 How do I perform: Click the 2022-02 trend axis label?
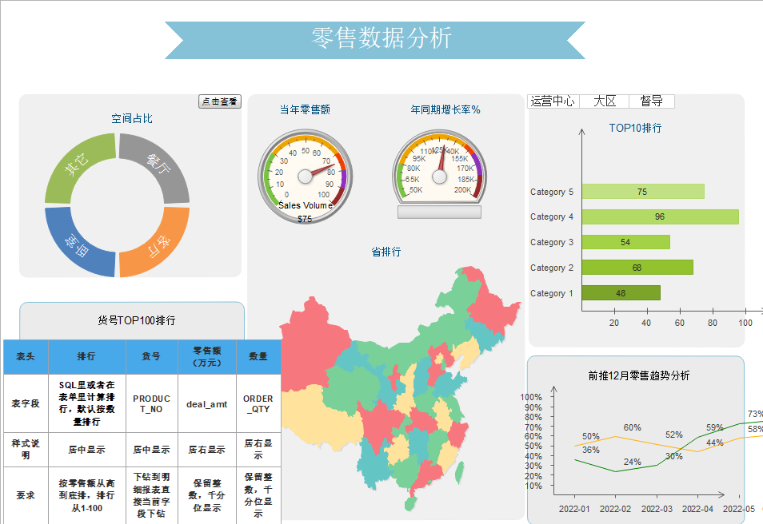tap(615, 509)
